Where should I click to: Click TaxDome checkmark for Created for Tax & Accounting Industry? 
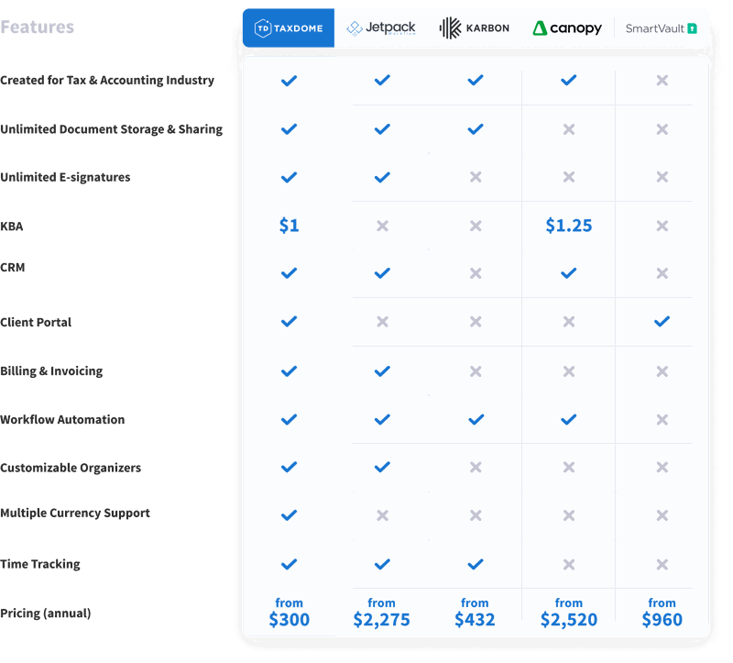tap(289, 81)
